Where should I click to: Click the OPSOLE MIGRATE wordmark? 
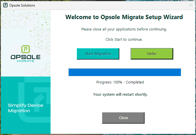tap(26, 58)
